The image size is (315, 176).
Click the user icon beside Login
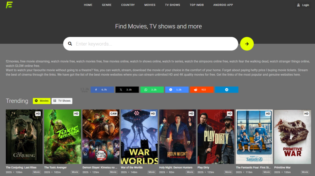click(x=298, y=5)
